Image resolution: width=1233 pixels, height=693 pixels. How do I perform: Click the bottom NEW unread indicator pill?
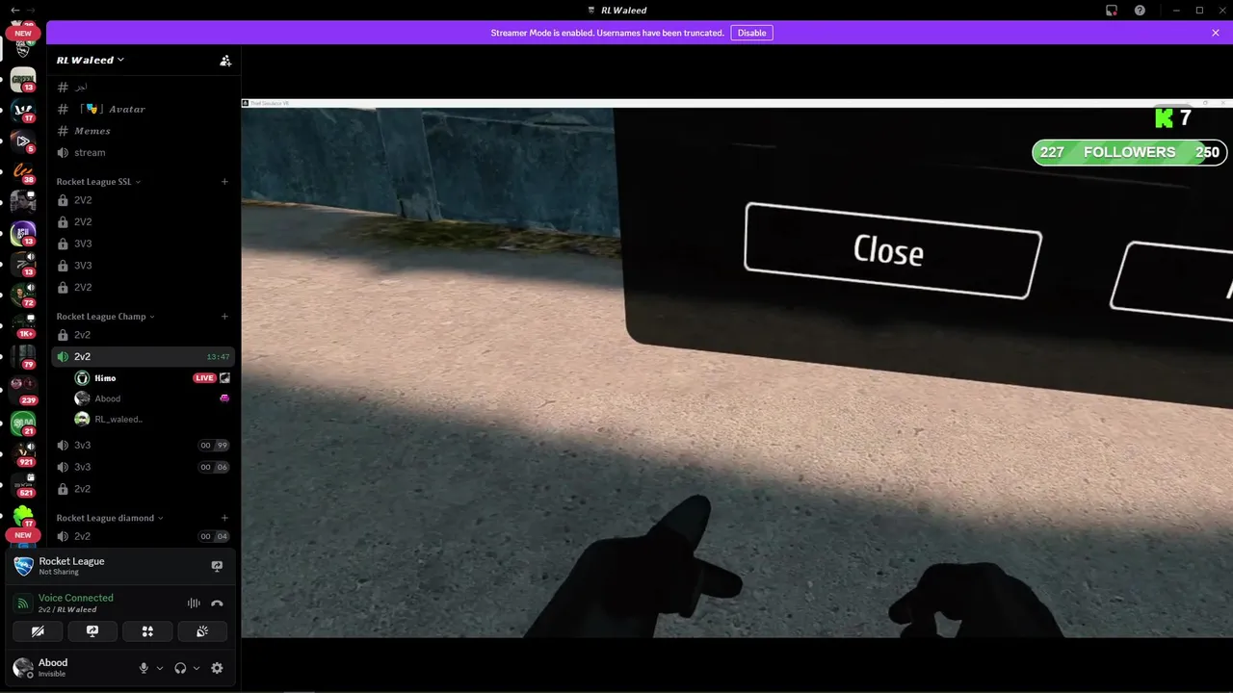point(23,535)
